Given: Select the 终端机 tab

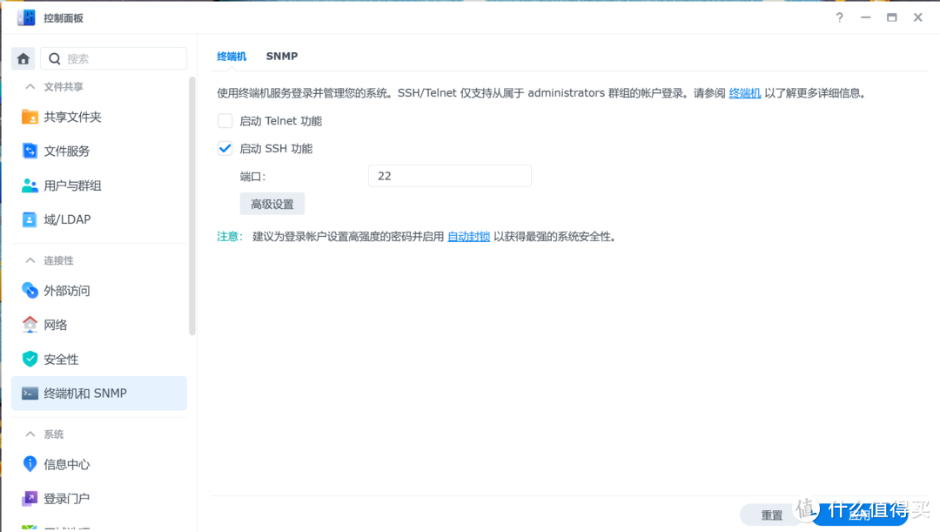Looking at the screenshot, I should point(231,56).
